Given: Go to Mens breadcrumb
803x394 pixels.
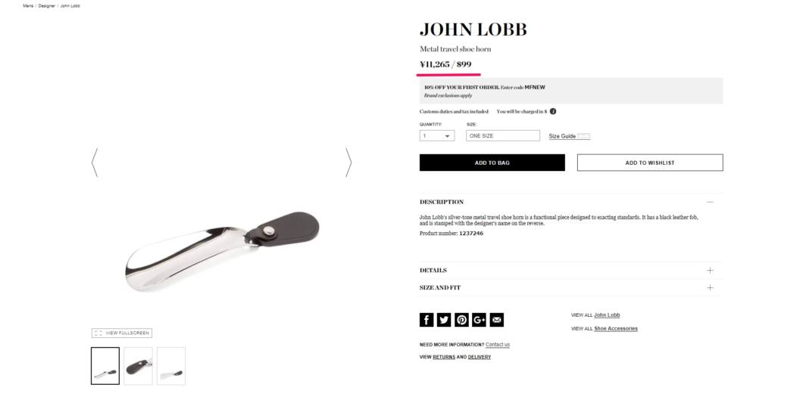Looking at the screenshot, I should coord(28,5).
